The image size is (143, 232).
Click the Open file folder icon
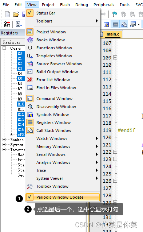[x=16, y=14]
